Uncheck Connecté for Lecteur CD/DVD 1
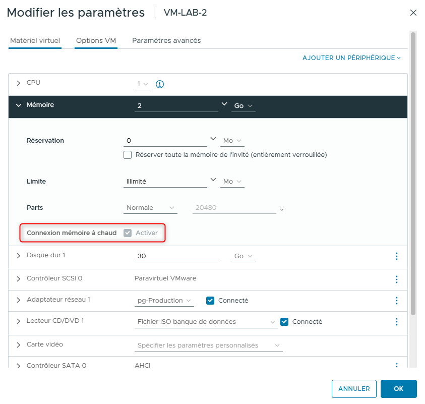Screen dimensions: 425x404 coord(284,322)
